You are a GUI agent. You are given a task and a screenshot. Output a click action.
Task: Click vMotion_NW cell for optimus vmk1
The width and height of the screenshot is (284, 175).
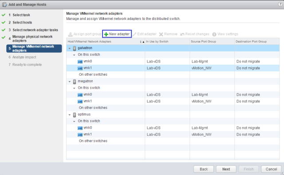201,135
